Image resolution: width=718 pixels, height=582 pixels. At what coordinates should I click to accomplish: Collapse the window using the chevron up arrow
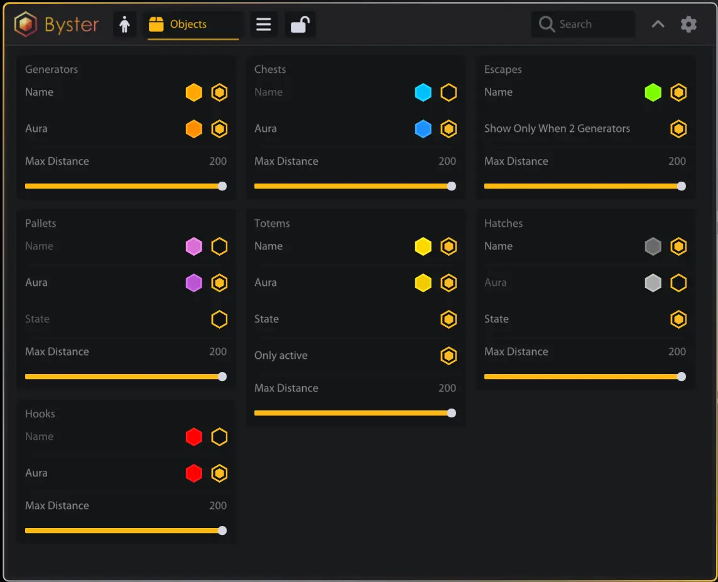tap(658, 25)
